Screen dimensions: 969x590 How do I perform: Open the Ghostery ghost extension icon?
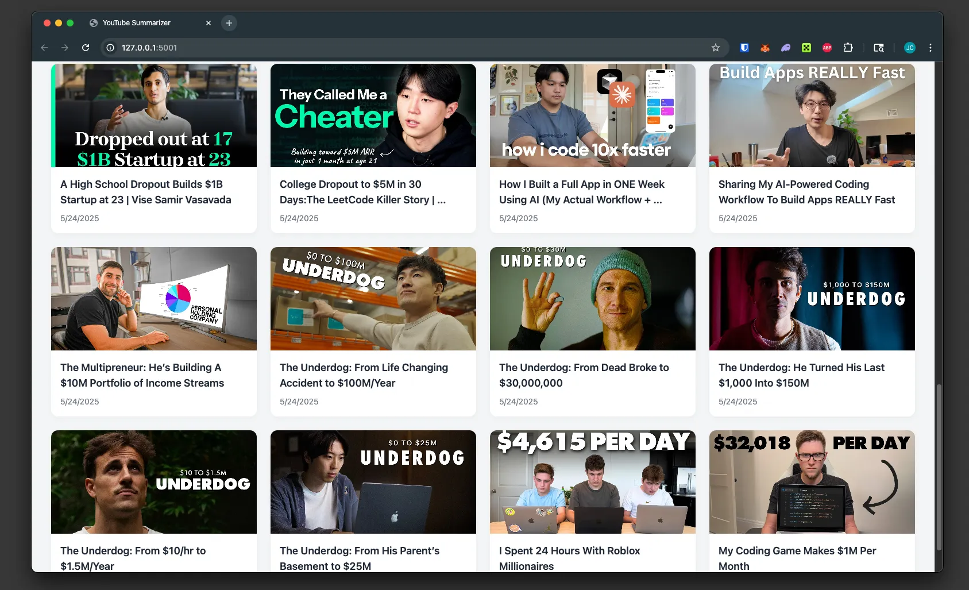785,48
